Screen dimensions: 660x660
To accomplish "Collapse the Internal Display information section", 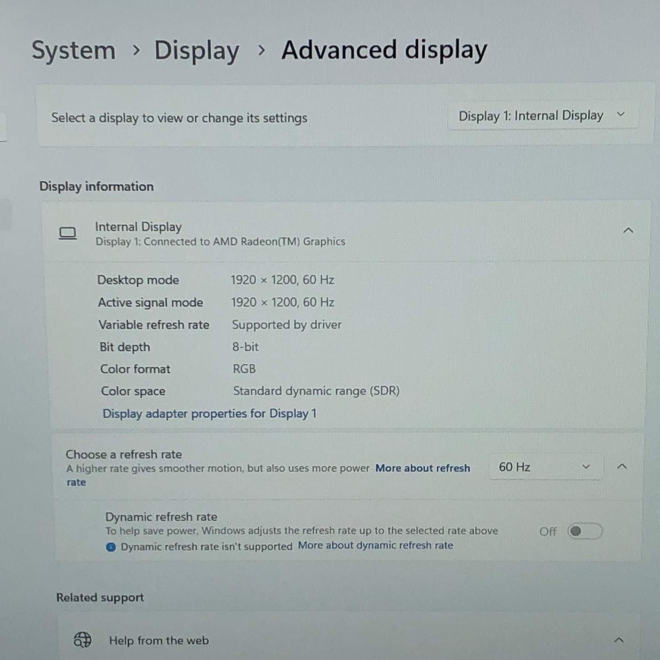I will coord(628,230).
